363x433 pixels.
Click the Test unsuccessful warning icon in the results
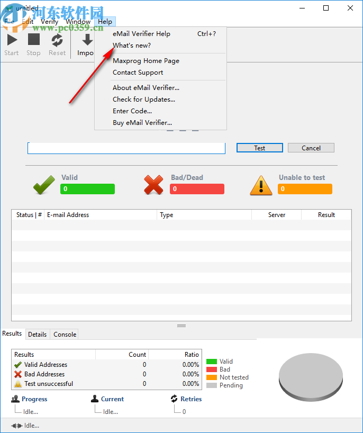(18, 384)
